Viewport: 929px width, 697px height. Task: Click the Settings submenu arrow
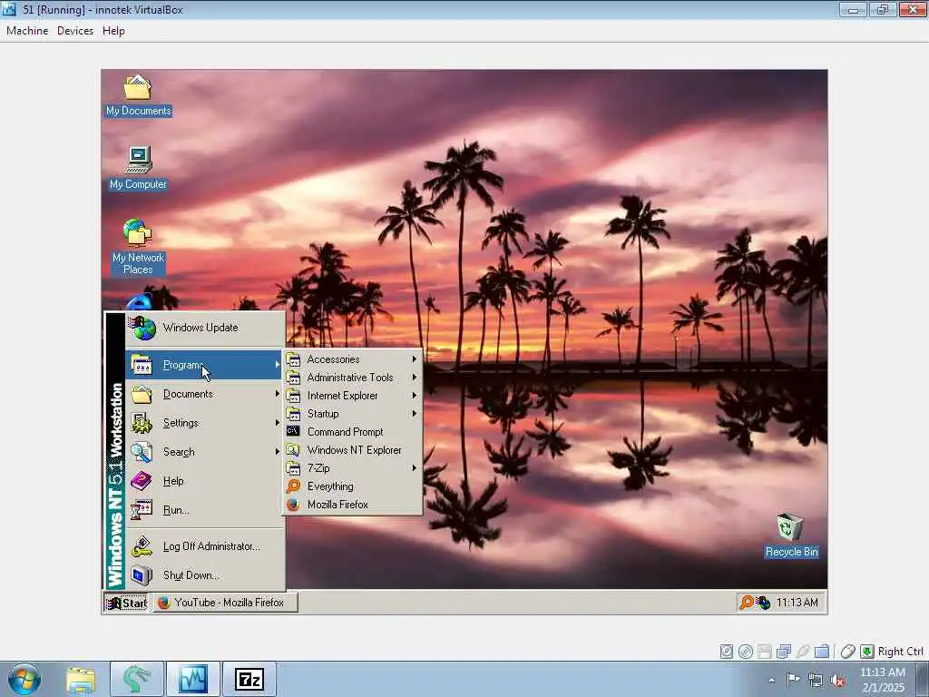click(x=278, y=423)
